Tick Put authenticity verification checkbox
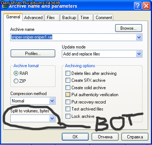Screen dimensions: 152x145 (x=68, y=95)
